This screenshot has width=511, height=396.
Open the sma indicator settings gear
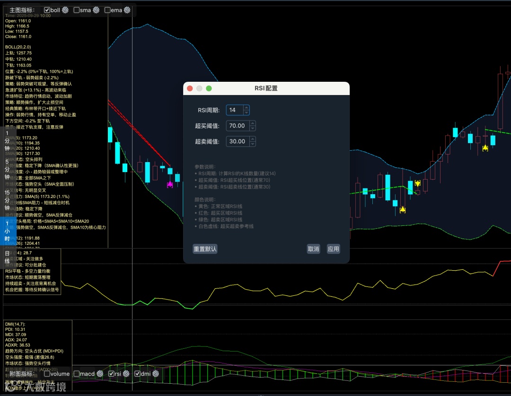(96, 9)
